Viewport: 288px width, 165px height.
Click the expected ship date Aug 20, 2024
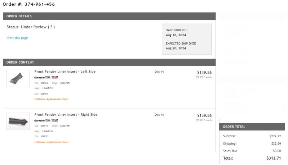click(176, 48)
